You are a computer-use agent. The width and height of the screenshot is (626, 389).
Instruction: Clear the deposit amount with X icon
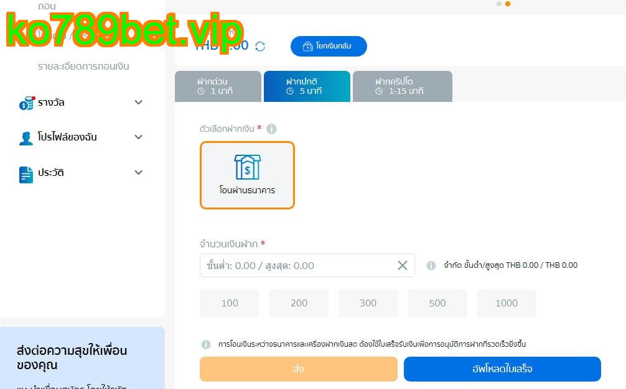tap(403, 265)
